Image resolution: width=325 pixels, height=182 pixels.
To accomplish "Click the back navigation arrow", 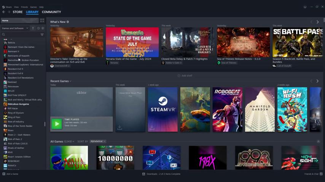I will point(4,12).
